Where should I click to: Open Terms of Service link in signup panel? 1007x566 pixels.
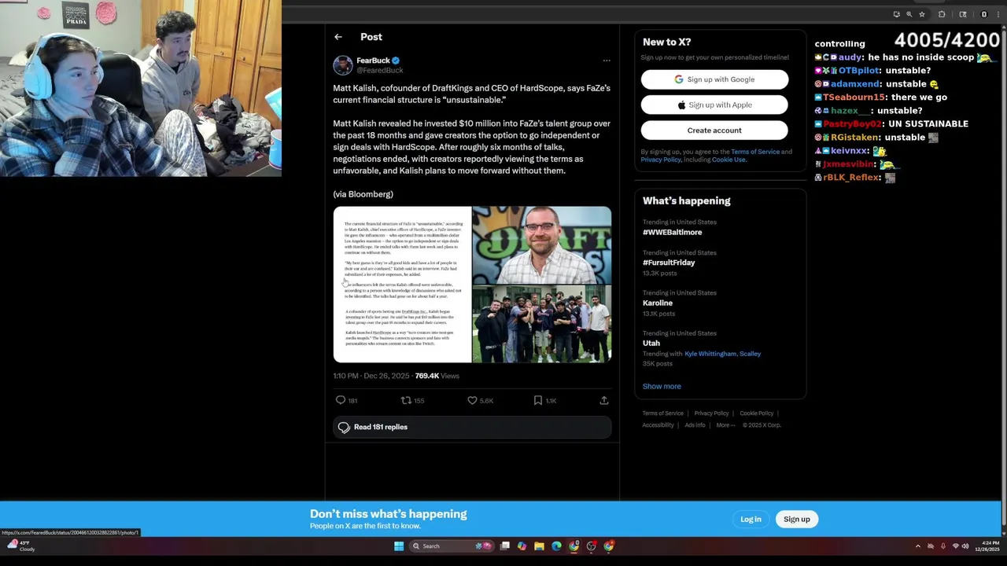click(x=755, y=152)
